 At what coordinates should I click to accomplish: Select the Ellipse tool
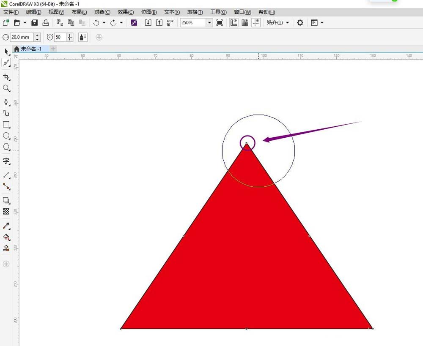tap(6, 136)
